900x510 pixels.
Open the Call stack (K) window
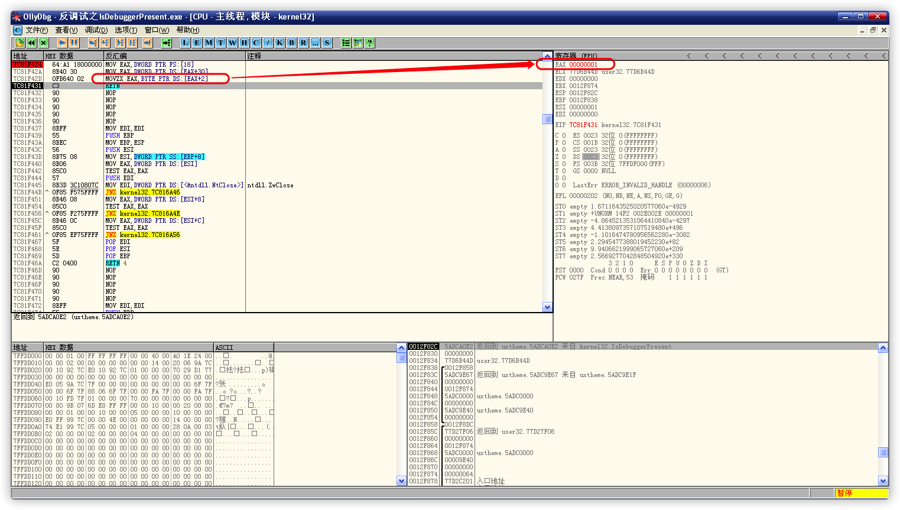coord(280,43)
